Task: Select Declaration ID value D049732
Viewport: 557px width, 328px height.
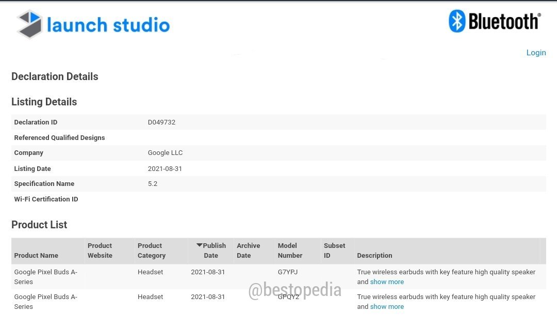Action: click(x=161, y=122)
